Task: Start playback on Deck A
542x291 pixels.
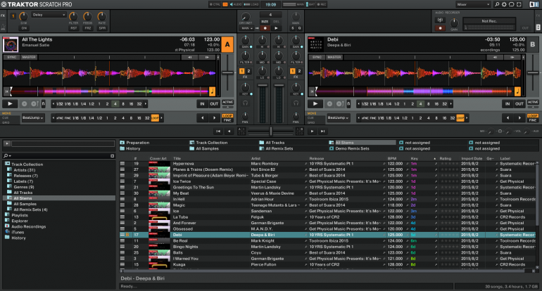Action: point(10,103)
